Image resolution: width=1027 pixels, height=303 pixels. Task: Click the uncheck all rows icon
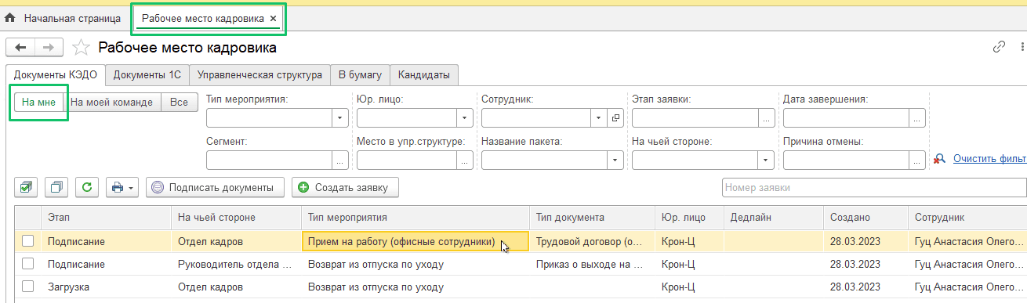click(56, 187)
